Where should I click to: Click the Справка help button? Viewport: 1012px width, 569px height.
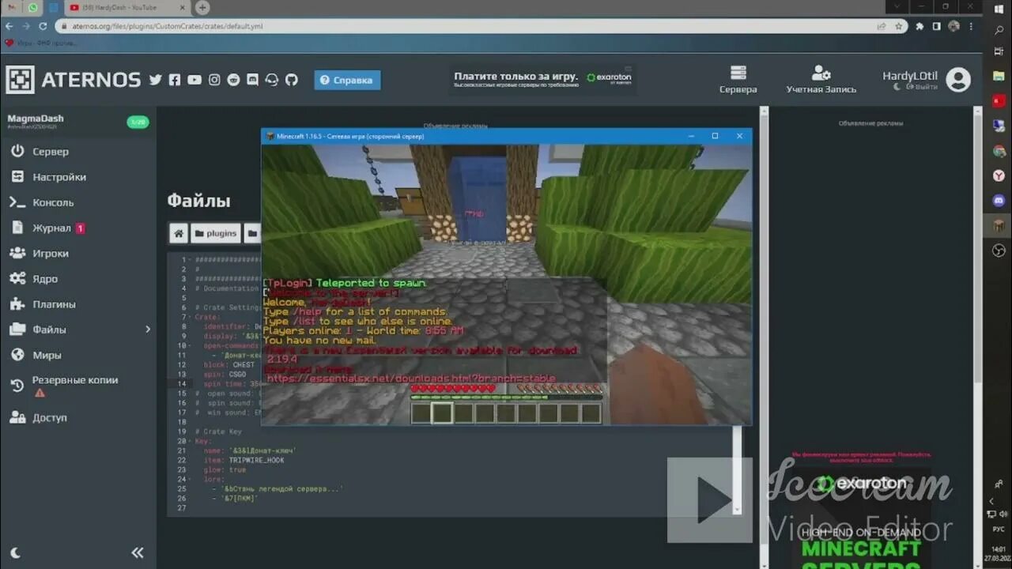(x=347, y=80)
